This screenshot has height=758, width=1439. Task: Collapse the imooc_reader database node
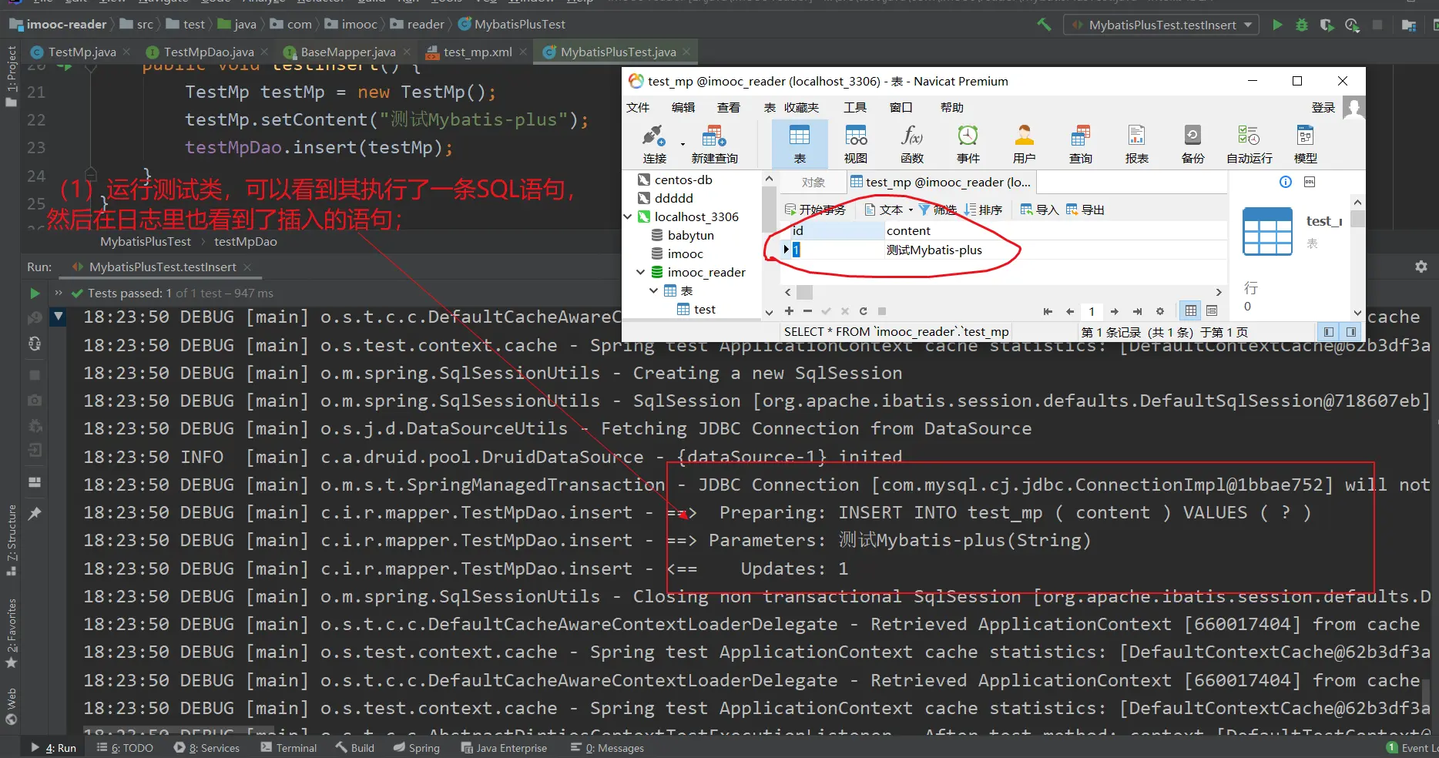[640, 273]
